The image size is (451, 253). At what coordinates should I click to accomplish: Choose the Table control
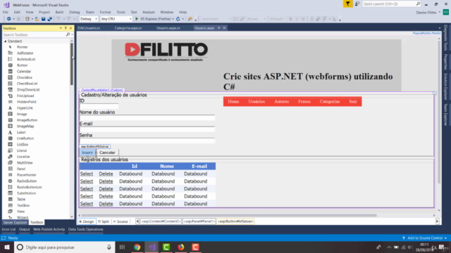[x=21, y=200]
